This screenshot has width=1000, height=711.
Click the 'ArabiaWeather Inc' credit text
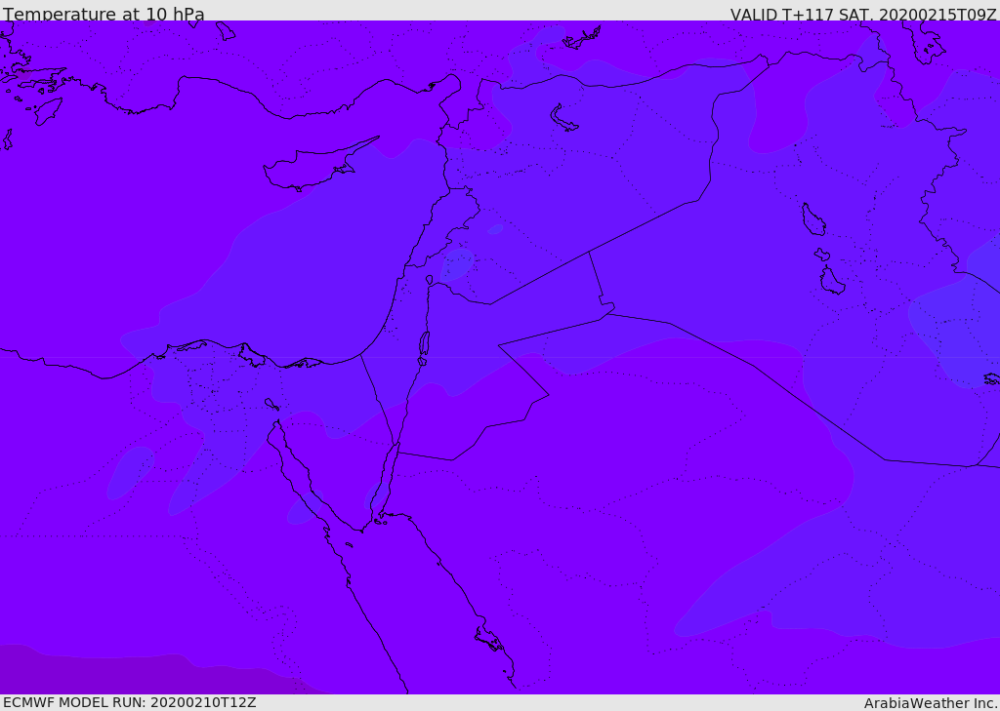[x=931, y=703]
